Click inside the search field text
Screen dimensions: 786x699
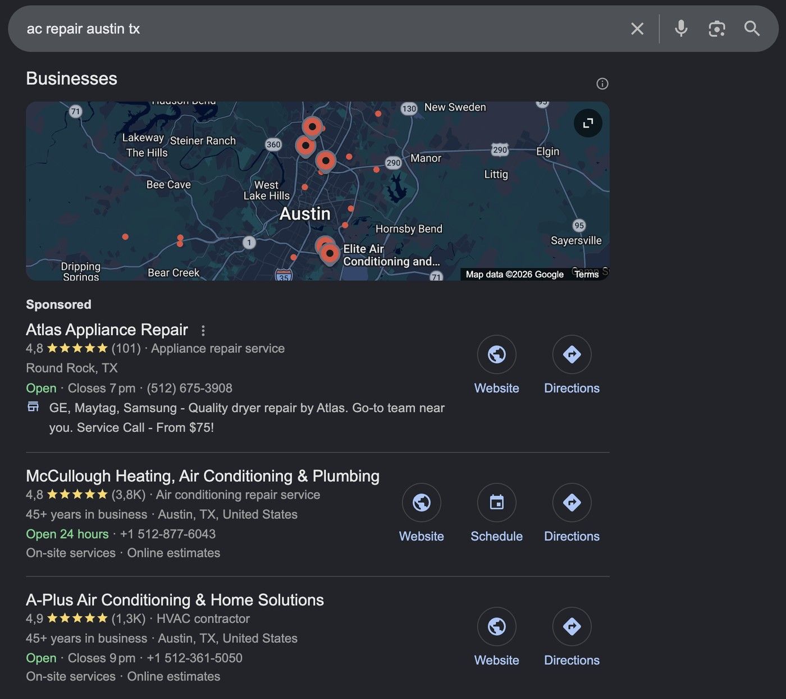click(x=83, y=29)
